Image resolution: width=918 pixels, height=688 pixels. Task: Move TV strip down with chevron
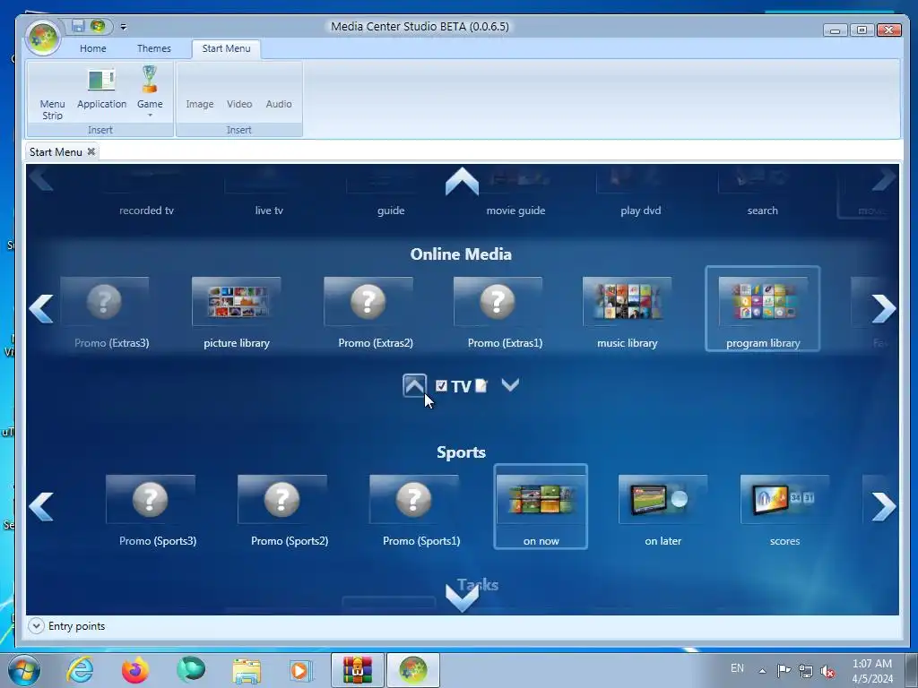pyautogui.click(x=510, y=384)
